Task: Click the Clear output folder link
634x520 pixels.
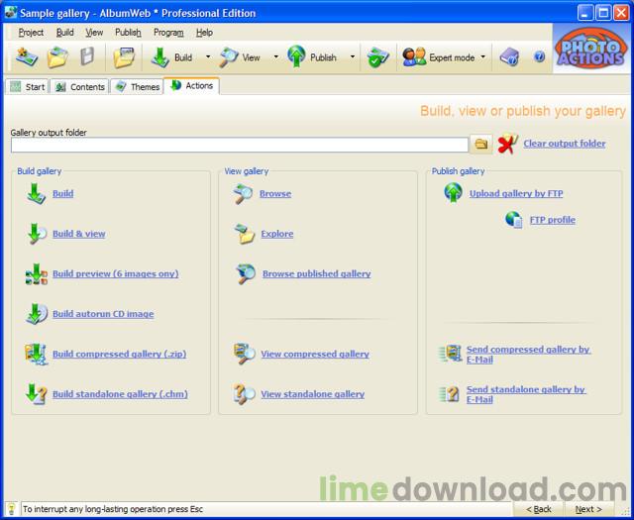Action: 565,144
